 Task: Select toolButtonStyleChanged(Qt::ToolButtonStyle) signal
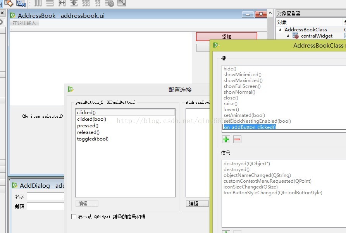[x=273, y=192]
